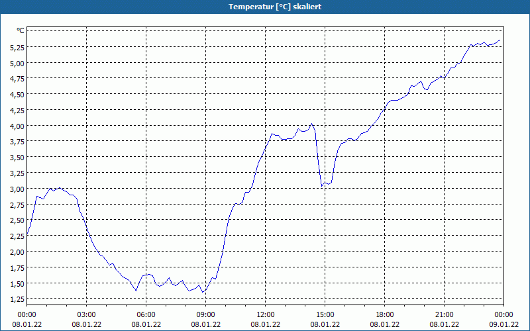Click the °C unit label on the y-axis
The width and height of the screenshot is (530, 331).
click(x=21, y=30)
